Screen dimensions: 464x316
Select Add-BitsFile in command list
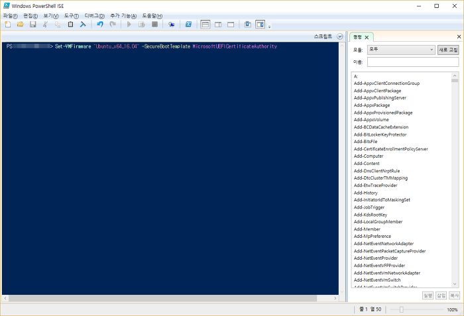point(365,142)
